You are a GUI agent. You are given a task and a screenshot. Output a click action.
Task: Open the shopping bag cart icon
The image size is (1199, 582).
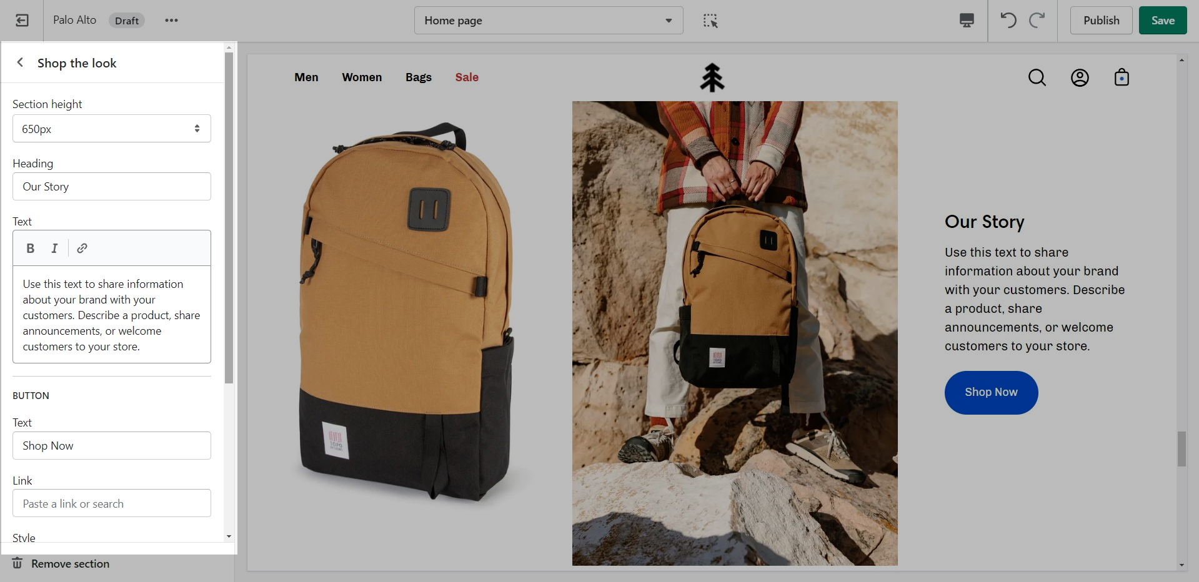point(1122,78)
